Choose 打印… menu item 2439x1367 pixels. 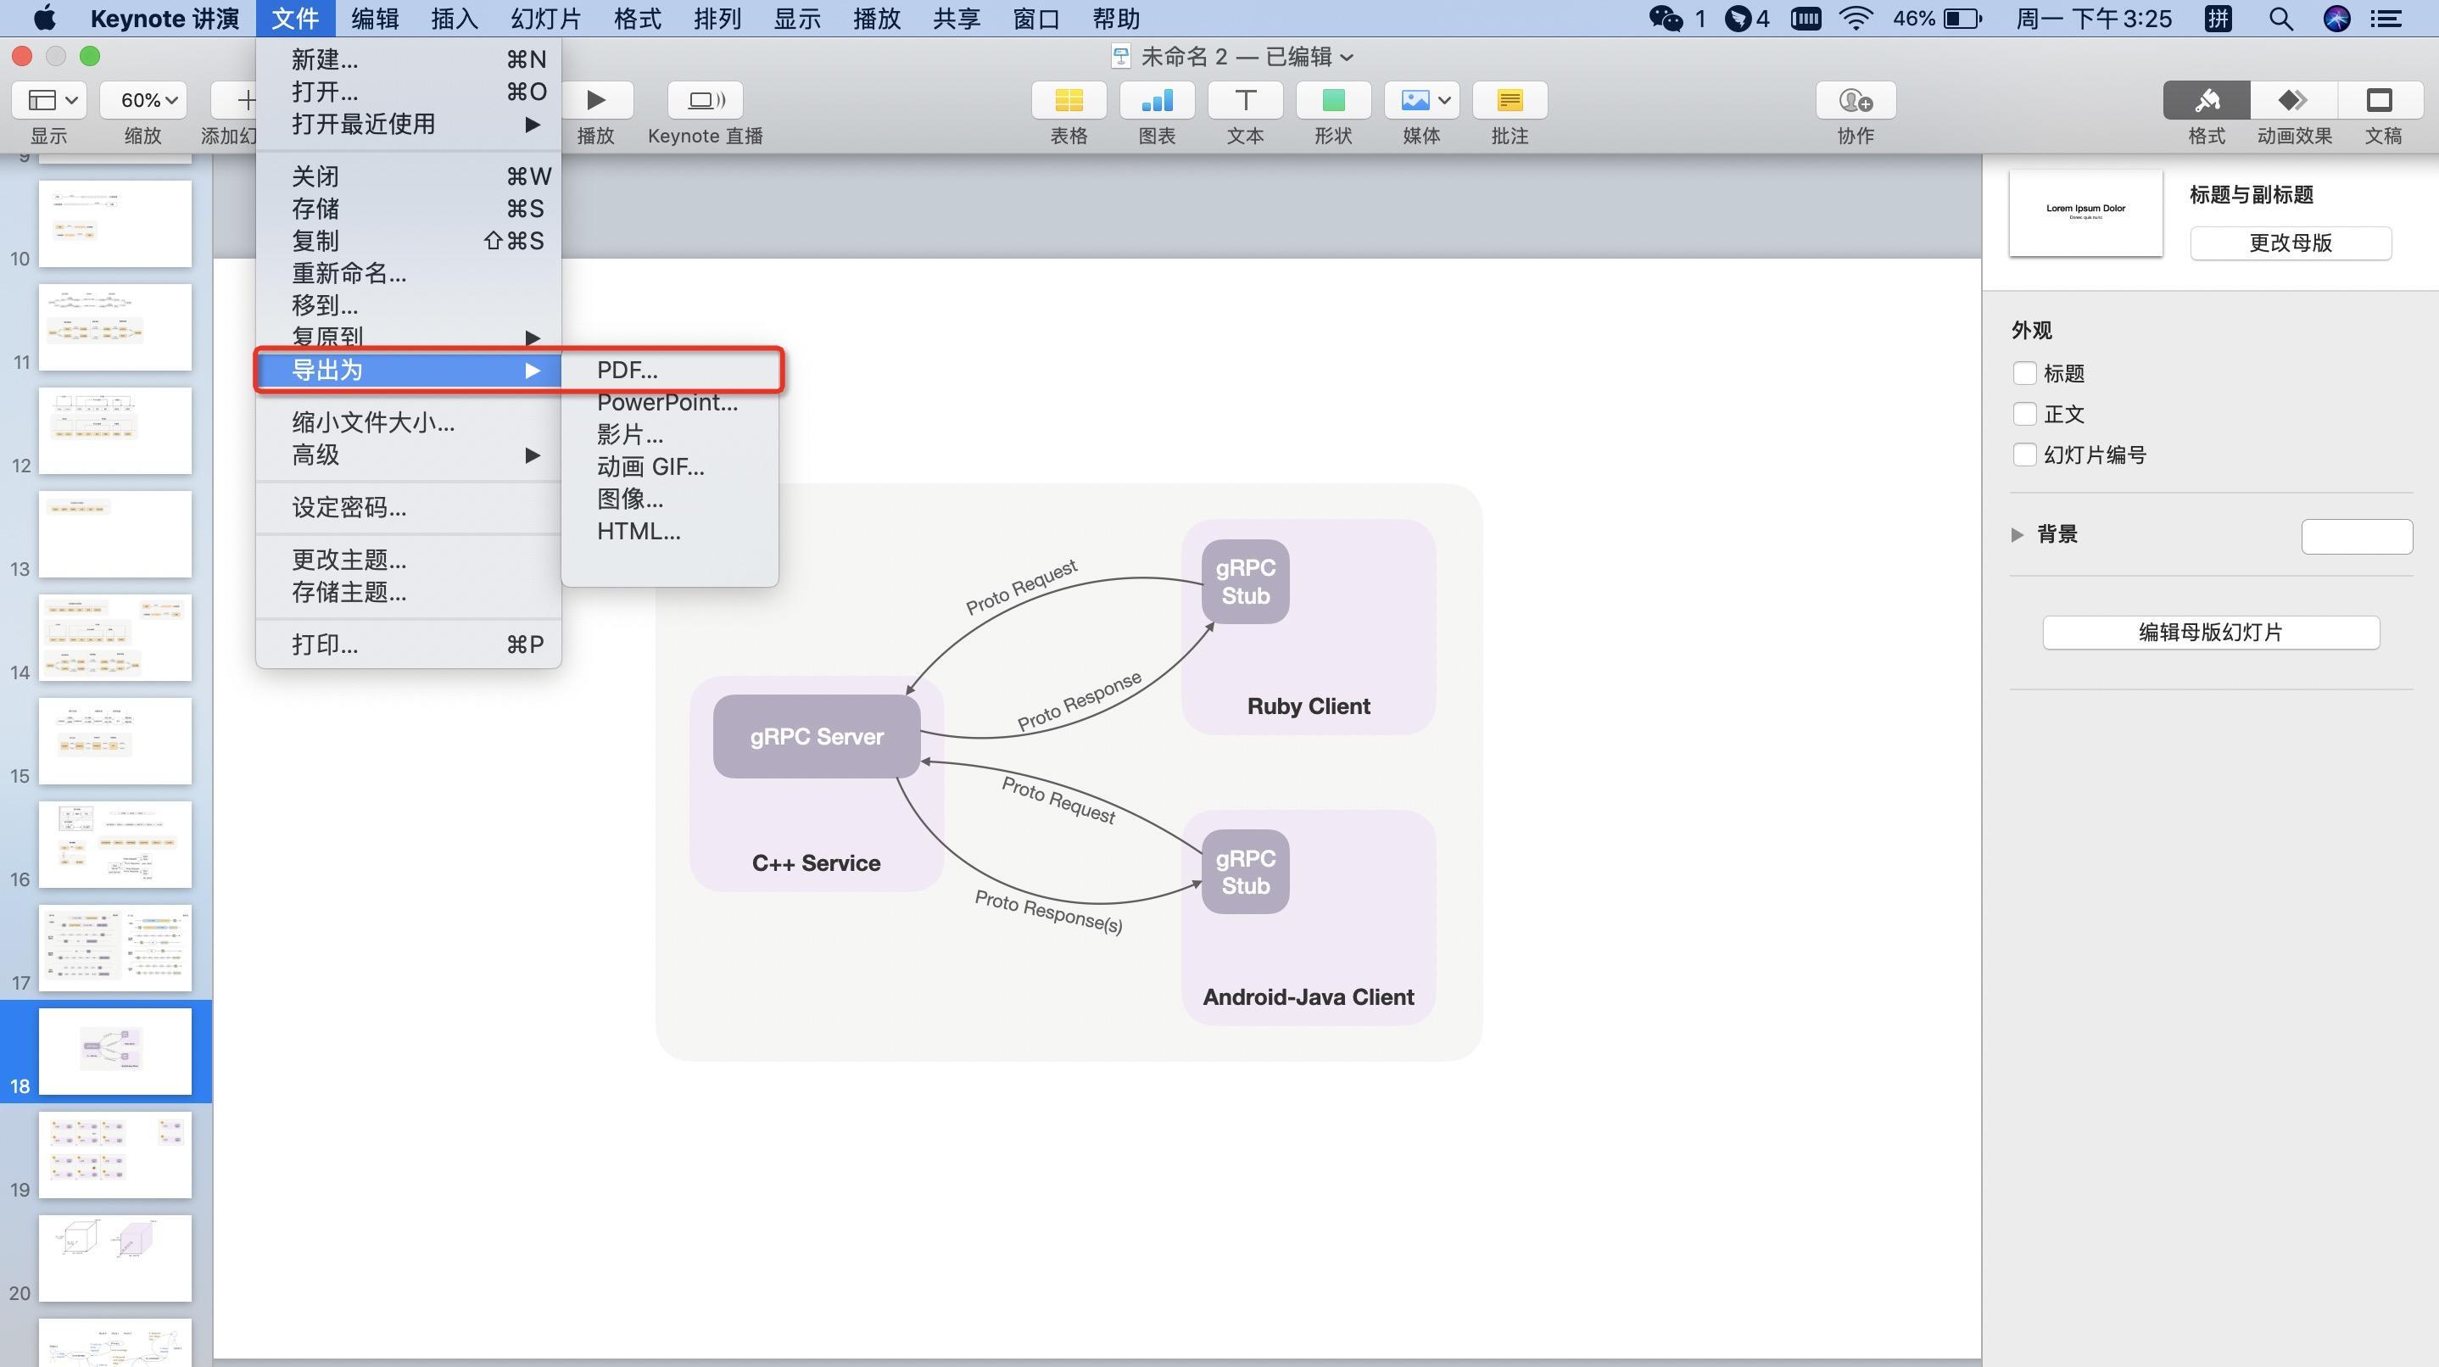coord(408,644)
